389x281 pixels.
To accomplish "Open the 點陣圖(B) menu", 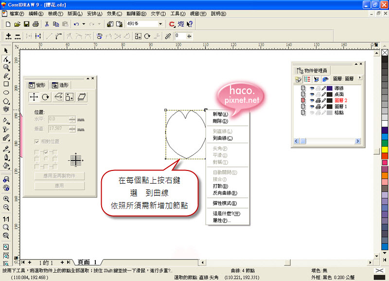I will 136,14.
